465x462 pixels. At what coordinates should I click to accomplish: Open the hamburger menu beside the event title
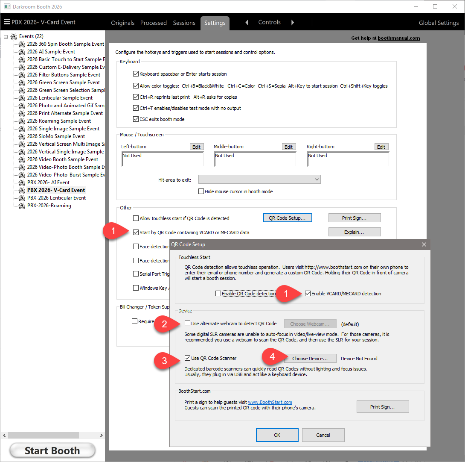(7, 22)
